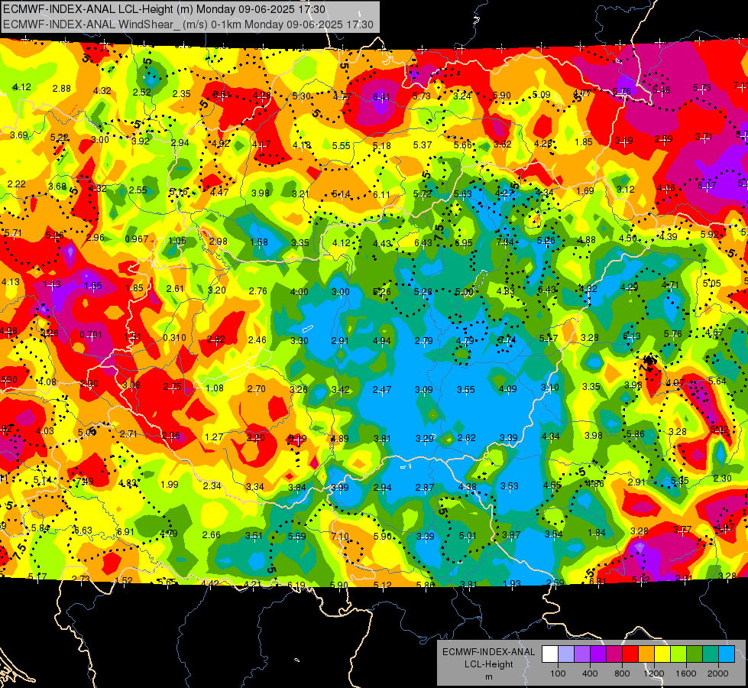Image resolution: width=748 pixels, height=688 pixels.
Task: Click the map value 2.22
Action: pos(16,183)
